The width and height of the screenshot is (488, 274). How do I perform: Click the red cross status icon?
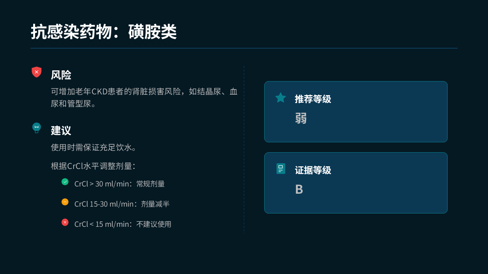(65, 222)
